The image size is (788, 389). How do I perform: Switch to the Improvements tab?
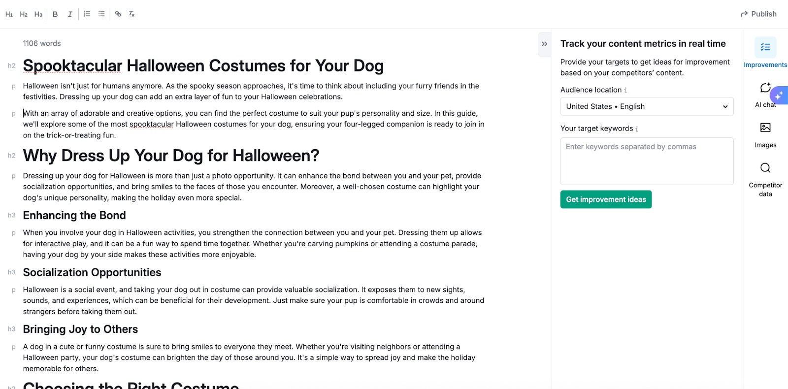click(765, 53)
